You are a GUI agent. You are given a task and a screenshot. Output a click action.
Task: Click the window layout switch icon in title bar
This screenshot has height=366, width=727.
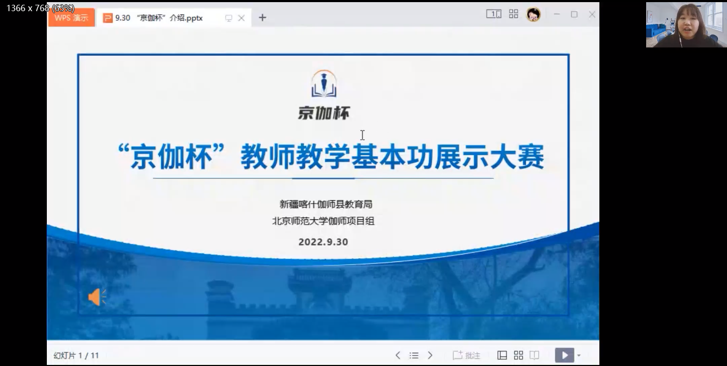494,14
